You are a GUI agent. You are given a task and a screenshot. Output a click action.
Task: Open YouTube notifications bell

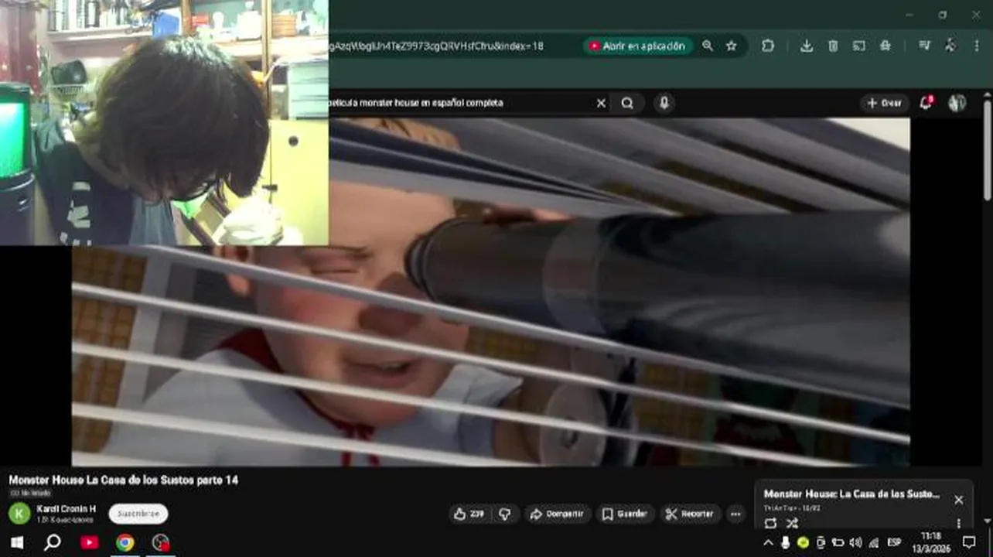[926, 103]
